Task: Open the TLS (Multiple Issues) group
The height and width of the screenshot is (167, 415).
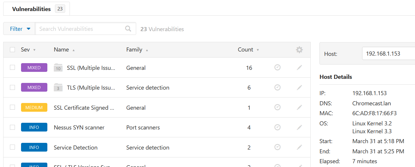Action: click(x=91, y=88)
